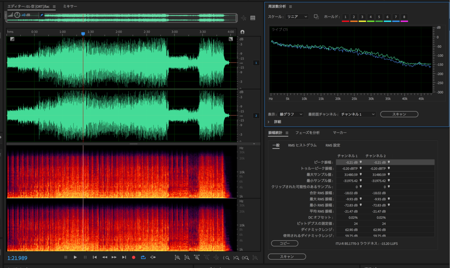Viewport: 450px width, 268px height.
Task: Click the fade in handle on waveform
Action: pyautogui.click(x=12, y=39)
